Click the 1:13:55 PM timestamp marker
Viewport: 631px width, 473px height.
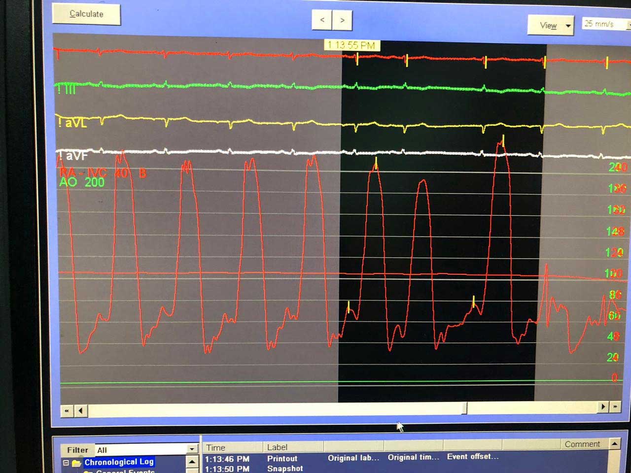point(351,45)
